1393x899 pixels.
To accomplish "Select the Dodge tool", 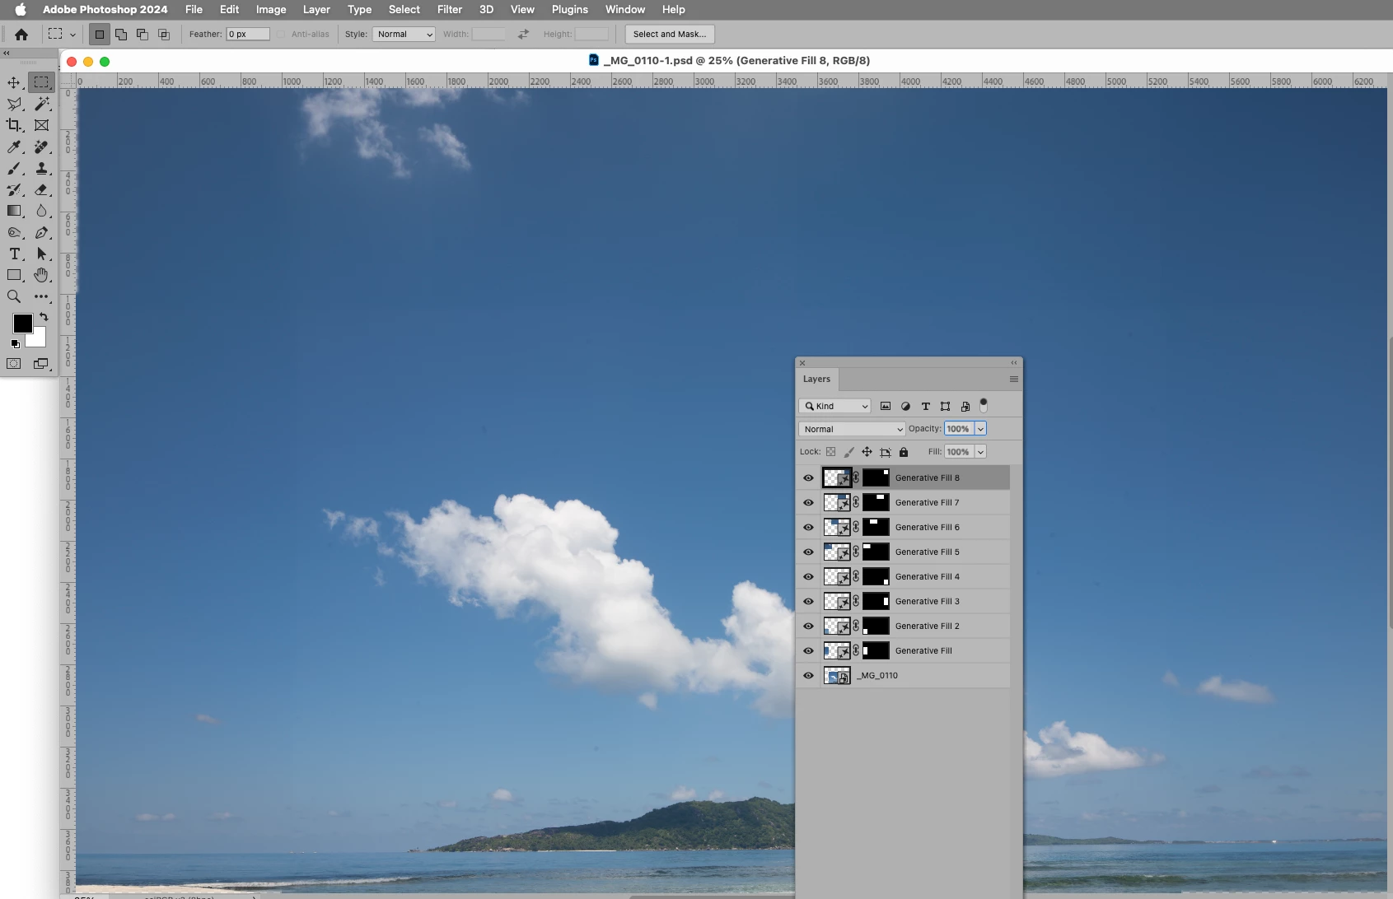I will tap(14, 232).
